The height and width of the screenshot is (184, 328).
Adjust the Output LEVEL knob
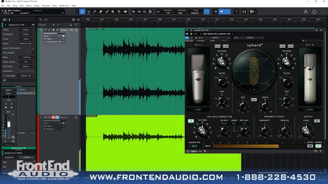[x=306, y=131]
